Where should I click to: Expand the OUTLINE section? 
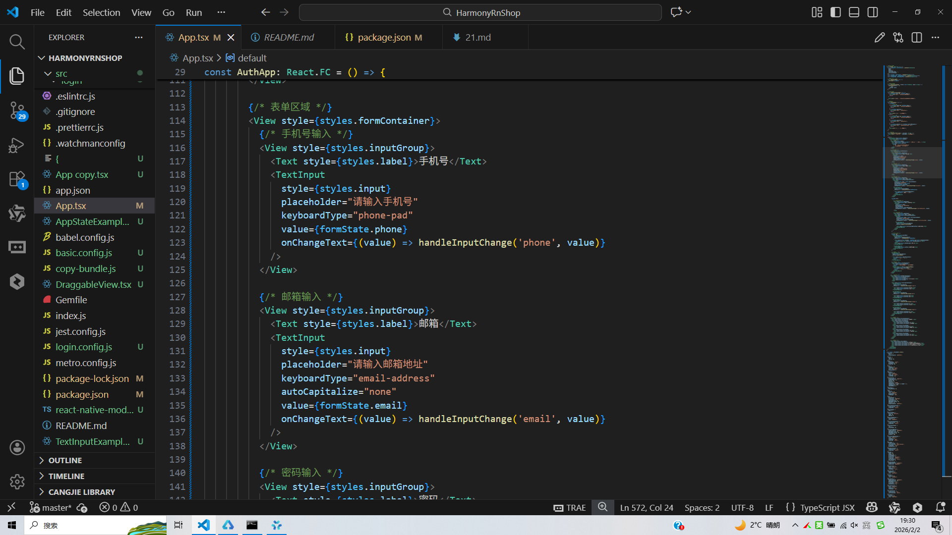(x=65, y=460)
